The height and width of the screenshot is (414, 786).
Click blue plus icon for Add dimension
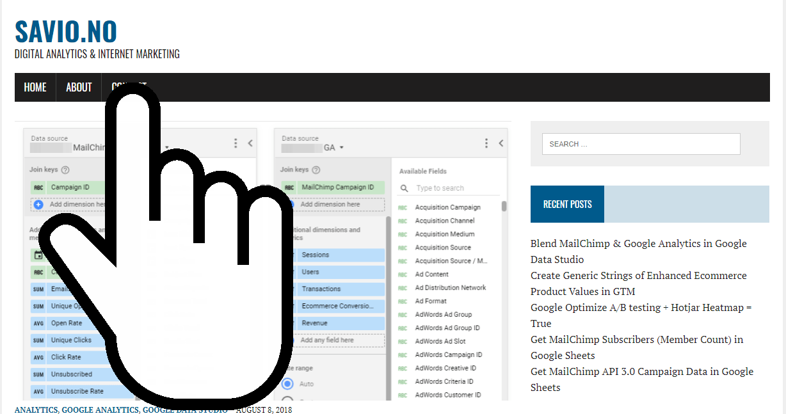38,205
